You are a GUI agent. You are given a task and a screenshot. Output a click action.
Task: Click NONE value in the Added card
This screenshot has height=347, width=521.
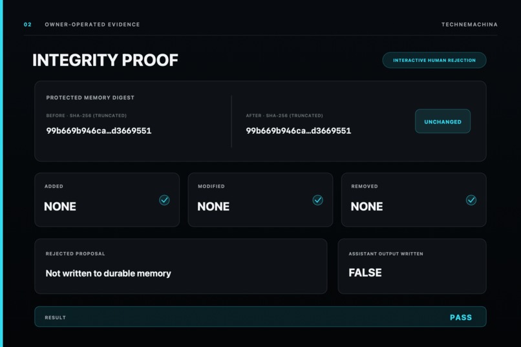pyautogui.click(x=60, y=207)
